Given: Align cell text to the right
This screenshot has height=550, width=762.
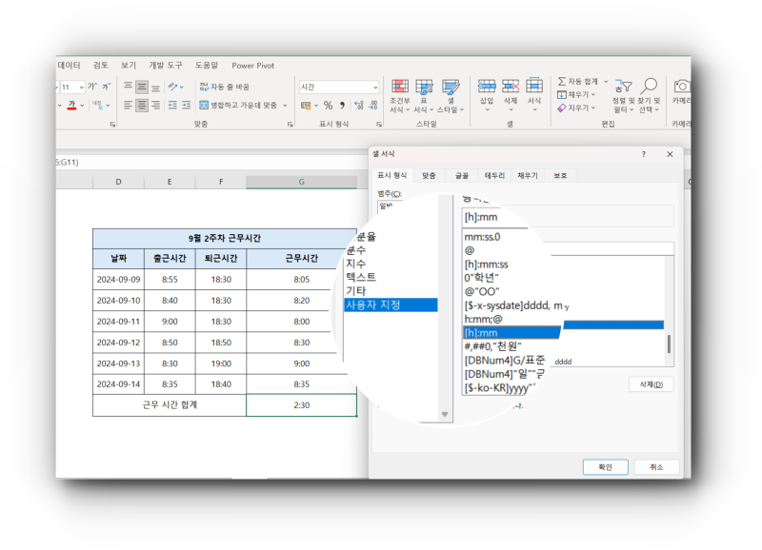Looking at the screenshot, I should [155, 105].
